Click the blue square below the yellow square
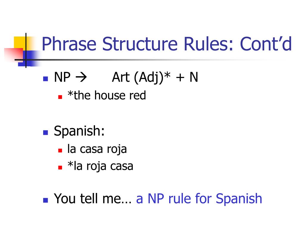Viewport: 305px width, 228px height. click(x=29, y=58)
